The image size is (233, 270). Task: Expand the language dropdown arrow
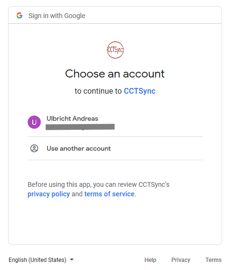tap(72, 260)
